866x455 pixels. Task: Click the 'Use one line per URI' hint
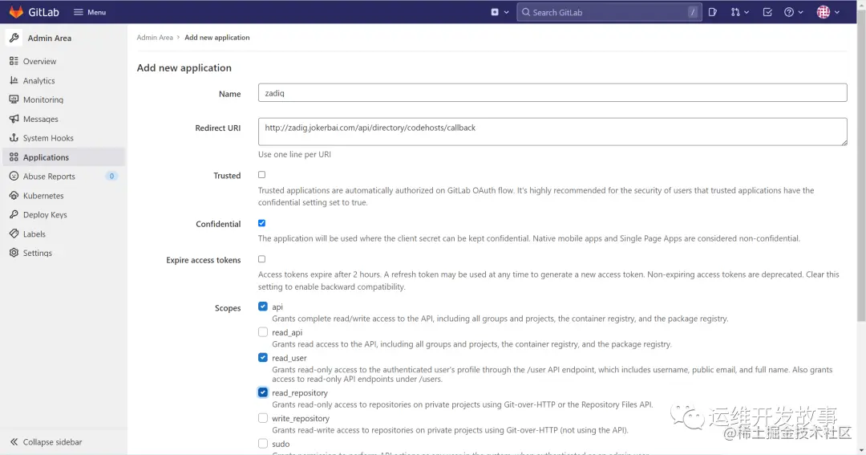(x=294, y=154)
